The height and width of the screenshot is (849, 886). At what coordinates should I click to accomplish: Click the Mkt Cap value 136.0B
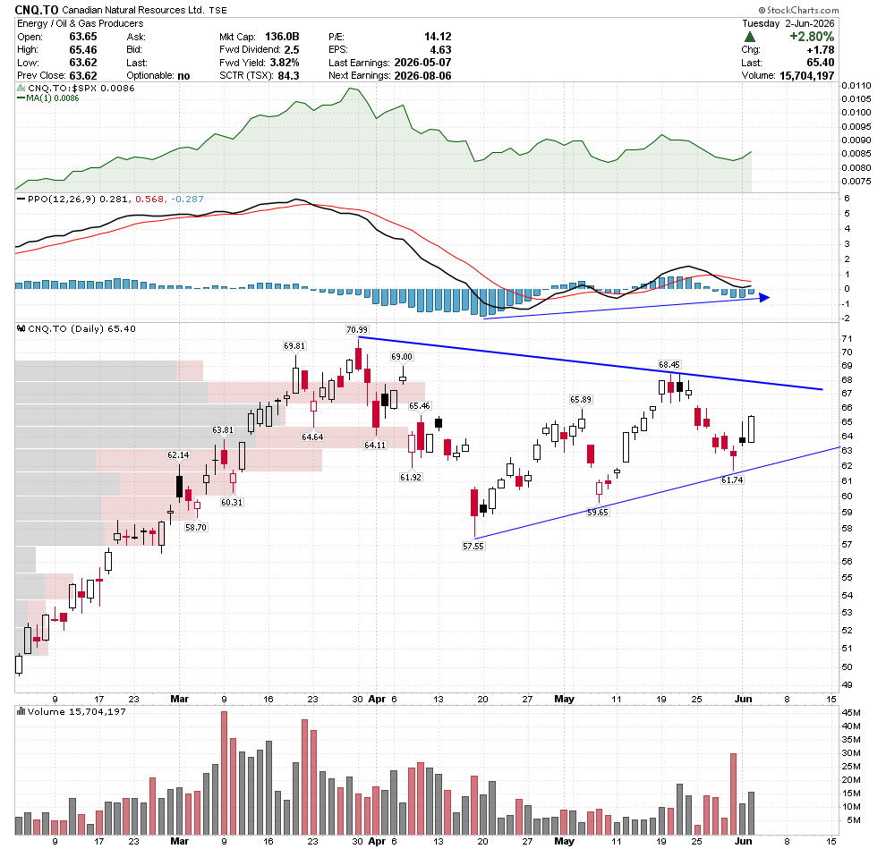282,37
